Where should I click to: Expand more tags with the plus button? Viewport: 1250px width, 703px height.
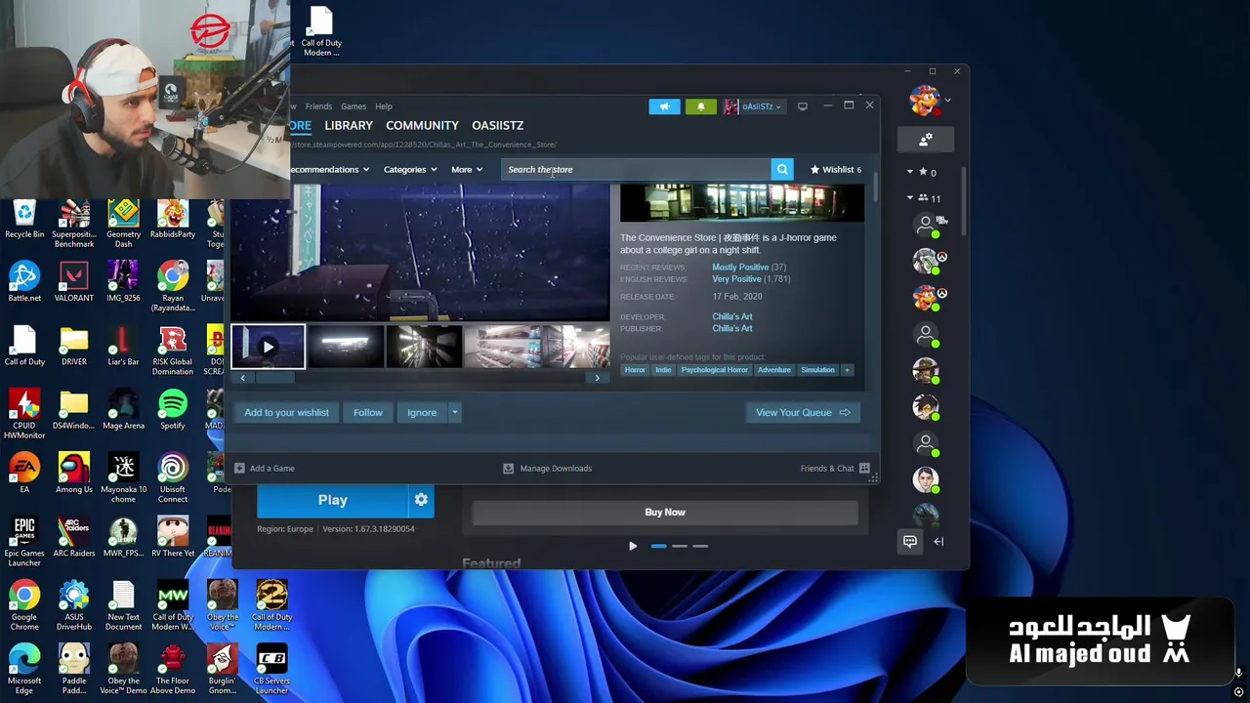[x=848, y=370]
